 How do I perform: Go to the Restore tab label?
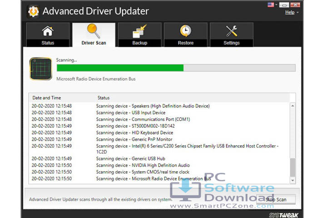pyautogui.click(x=186, y=43)
